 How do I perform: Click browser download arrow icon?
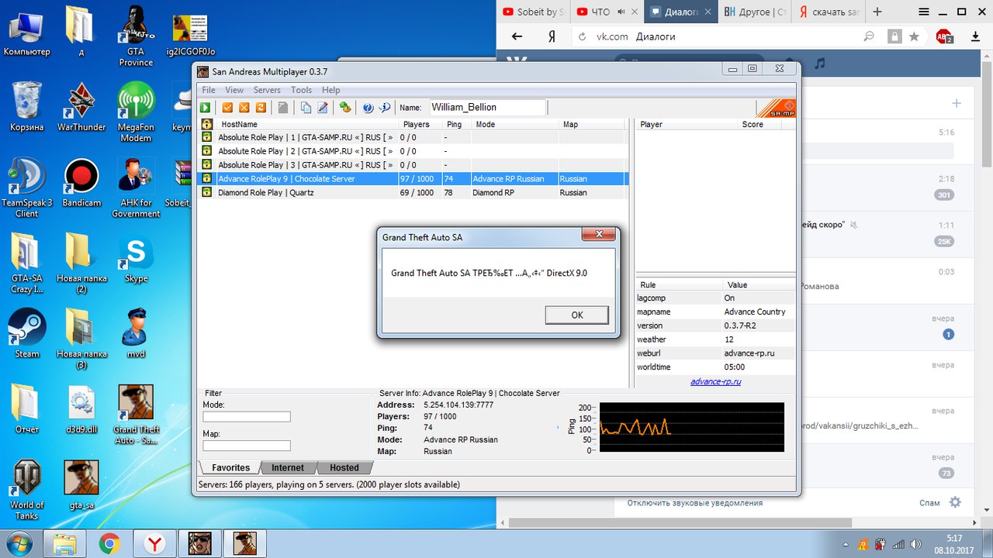pos(975,36)
